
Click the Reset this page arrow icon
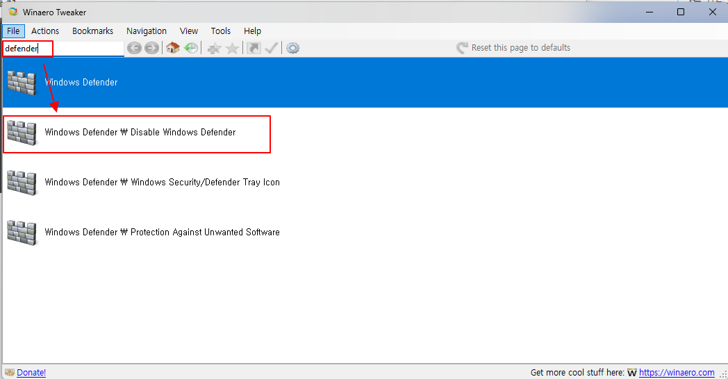pyautogui.click(x=462, y=48)
